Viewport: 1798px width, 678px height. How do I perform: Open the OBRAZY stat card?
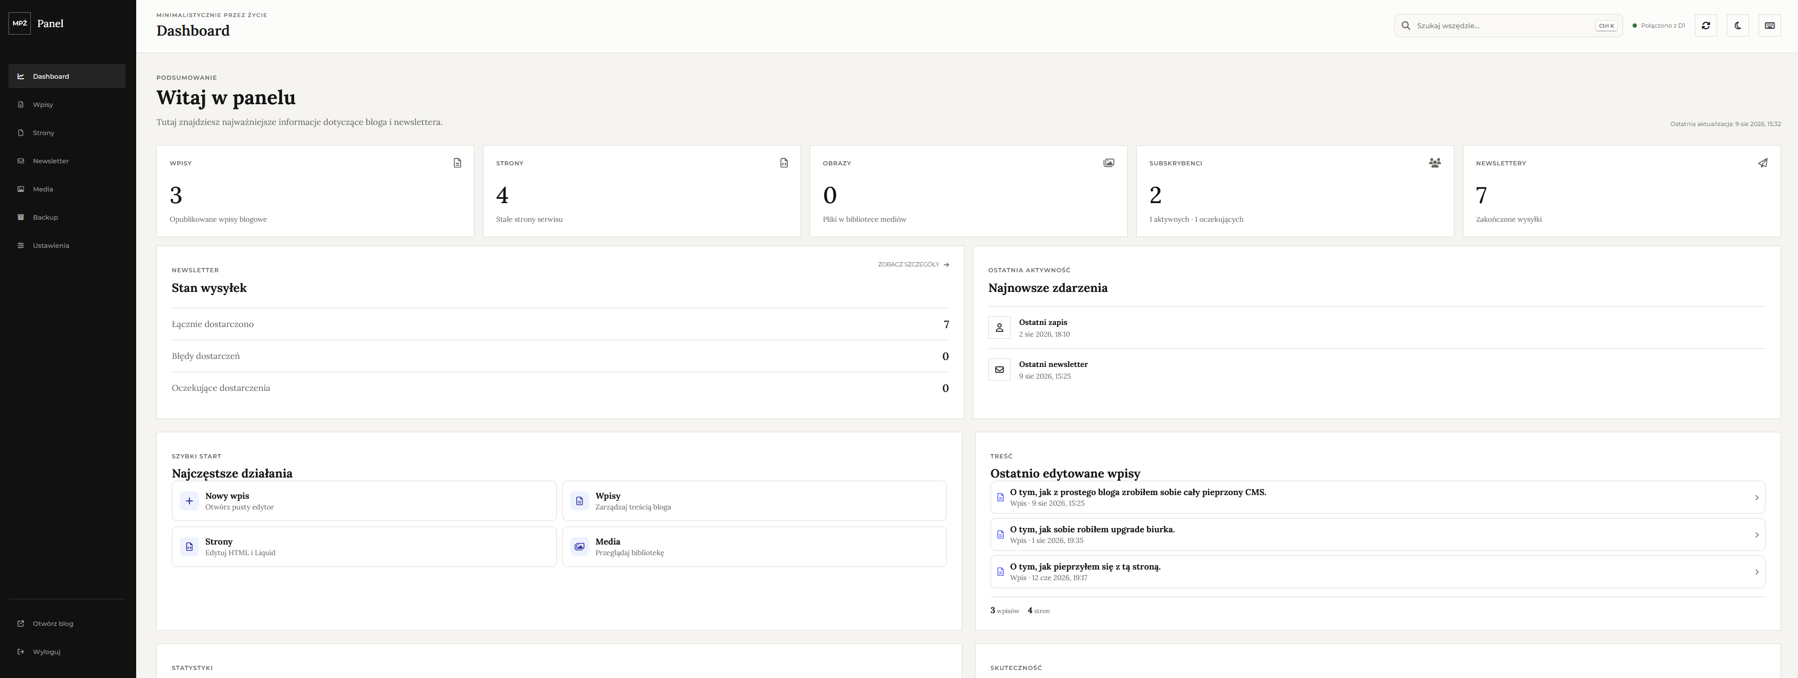click(x=969, y=191)
